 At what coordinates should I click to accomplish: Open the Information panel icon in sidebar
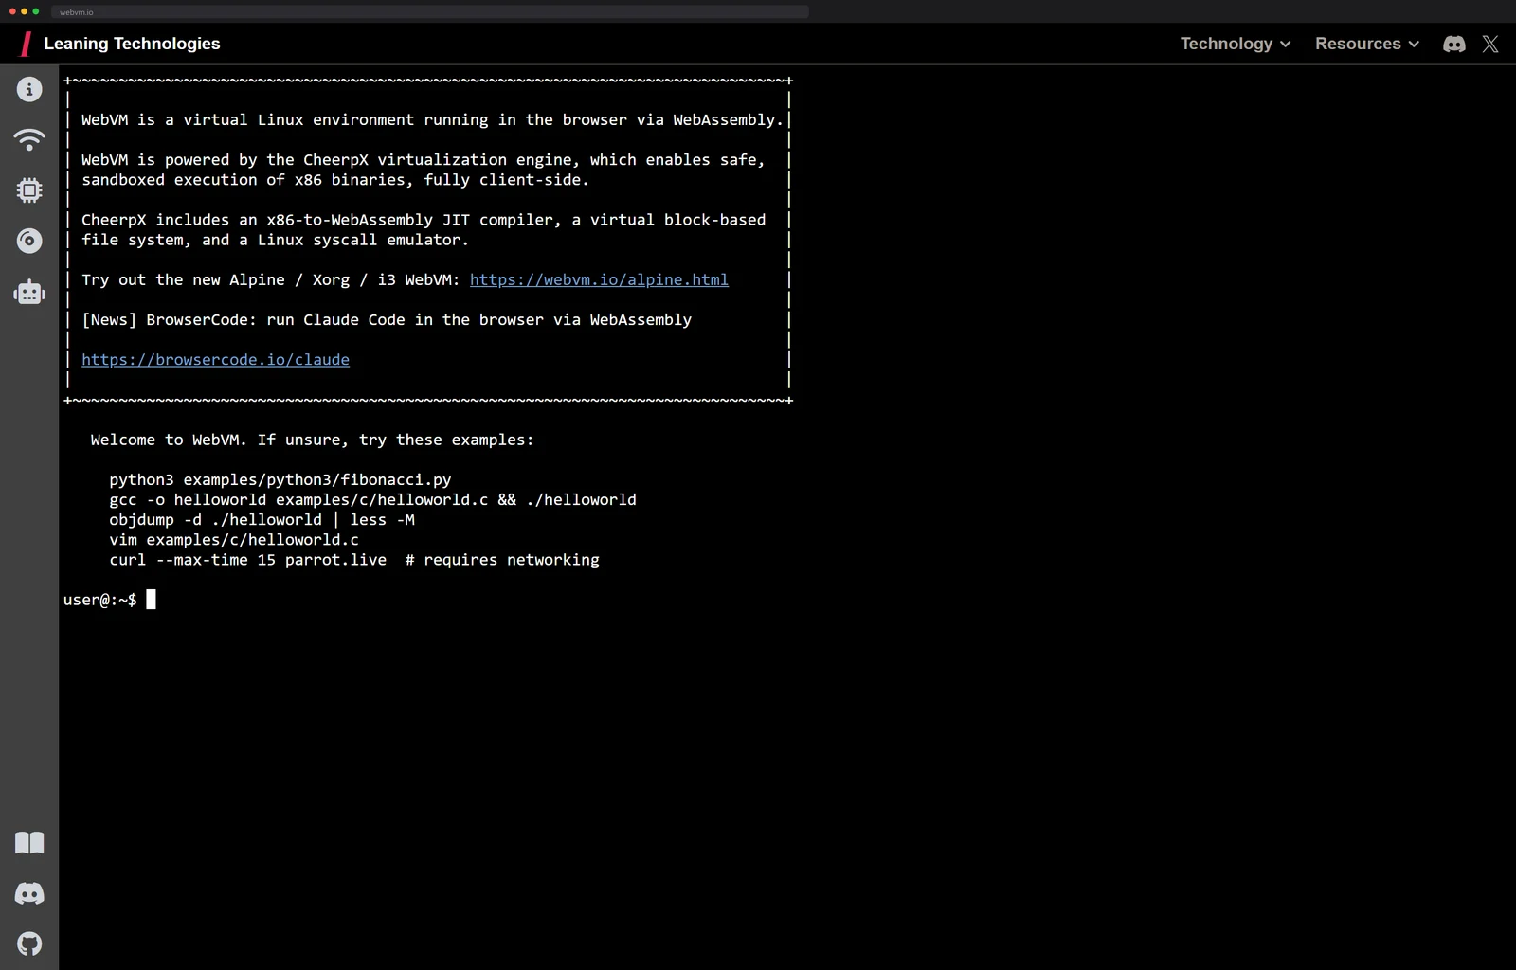click(x=29, y=89)
